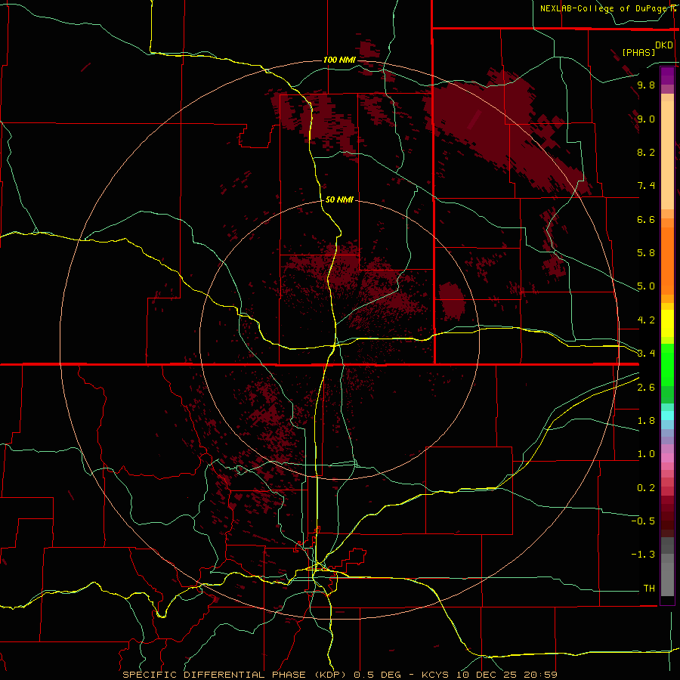Click the 7.4 value on the color scale
Image resolution: width=680 pixels, height=680 pixels.
click(646, 186)
